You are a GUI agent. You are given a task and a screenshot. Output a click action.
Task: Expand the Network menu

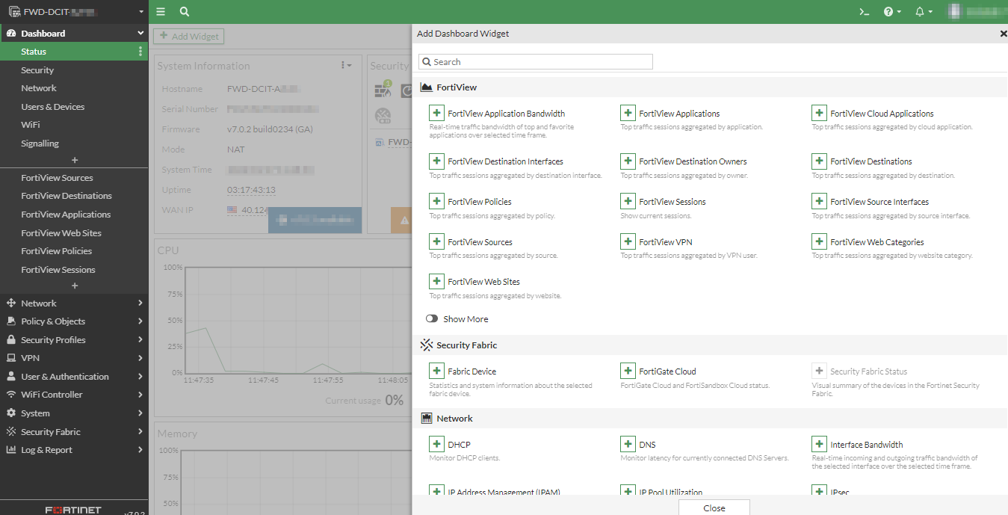point(74,303)
